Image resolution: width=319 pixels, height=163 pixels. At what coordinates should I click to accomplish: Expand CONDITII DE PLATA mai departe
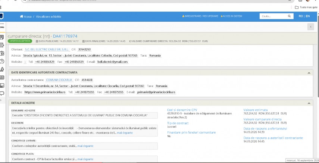pyautogui.click(x=85, y=159)
